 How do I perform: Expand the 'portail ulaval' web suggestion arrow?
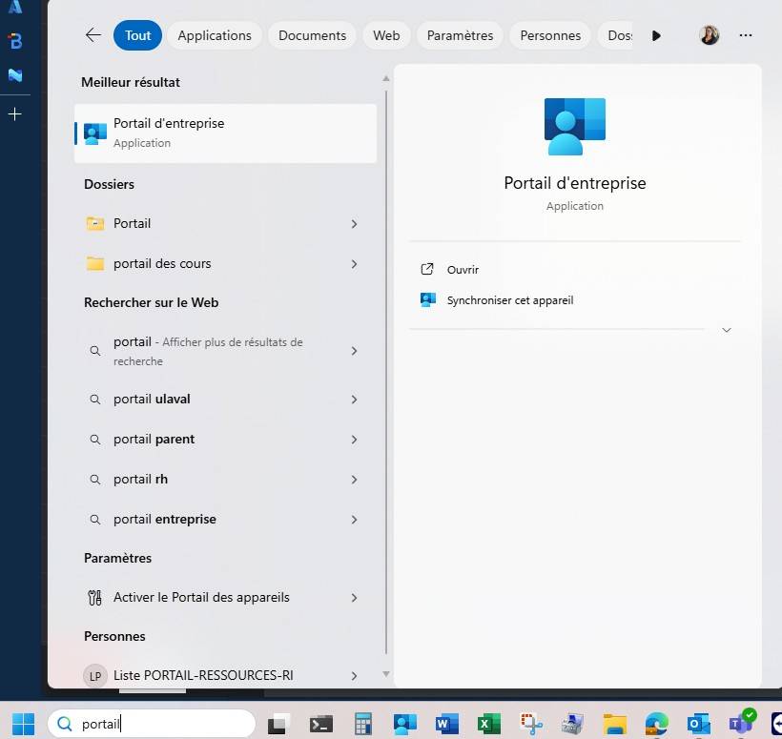[354, 400]
